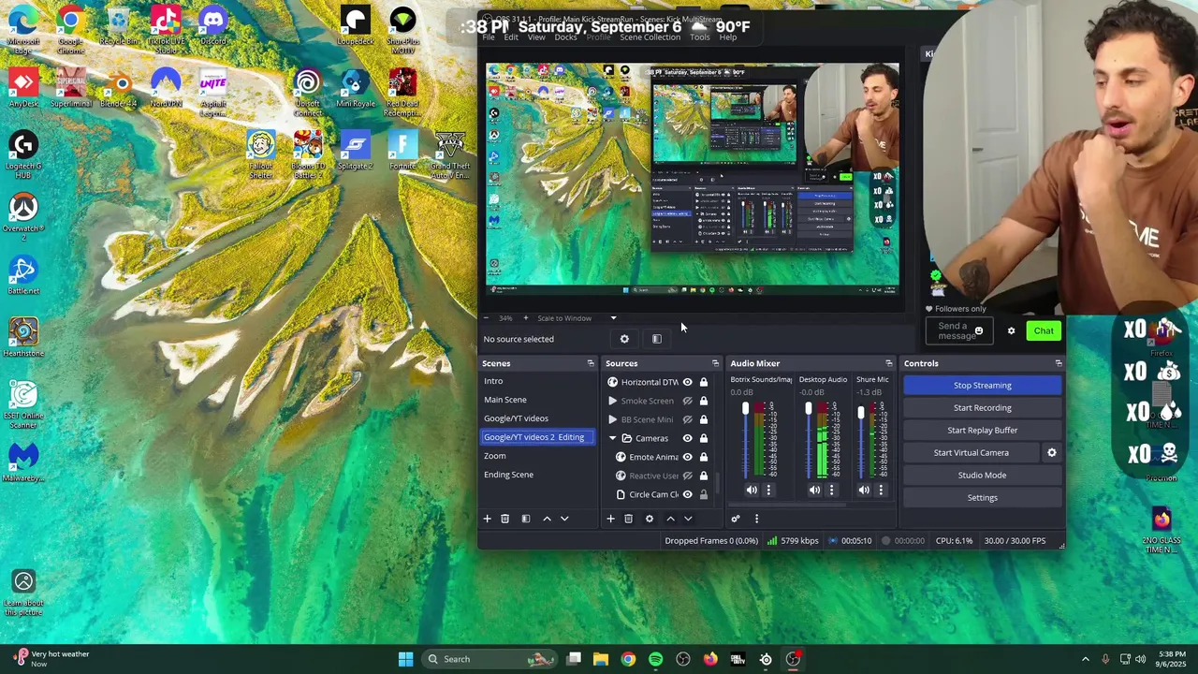Zoom out preview with minus icon
The image size is (1198, 674).
[x=486, y=318]
